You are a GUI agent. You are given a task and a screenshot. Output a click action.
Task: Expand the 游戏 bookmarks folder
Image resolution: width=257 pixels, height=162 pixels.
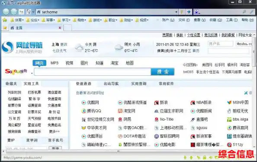coord(95,20)
